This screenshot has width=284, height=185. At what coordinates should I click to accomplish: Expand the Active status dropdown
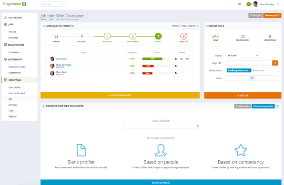tap(243, 56)
